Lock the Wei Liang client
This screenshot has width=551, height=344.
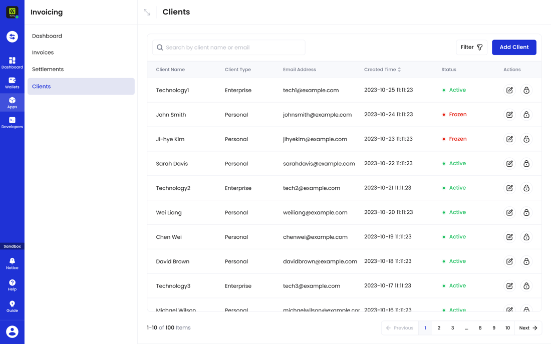tap(526, 212)
